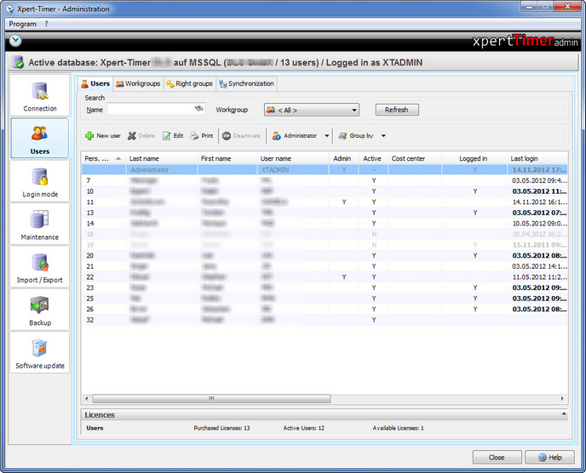Collapse the Licences panel

coord(564,414)
